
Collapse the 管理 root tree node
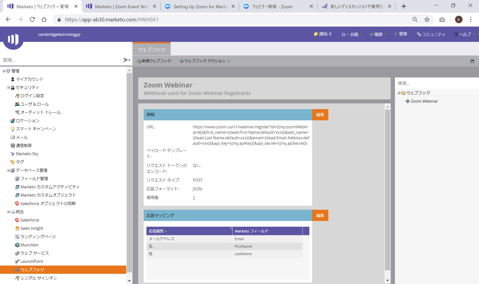4,71
